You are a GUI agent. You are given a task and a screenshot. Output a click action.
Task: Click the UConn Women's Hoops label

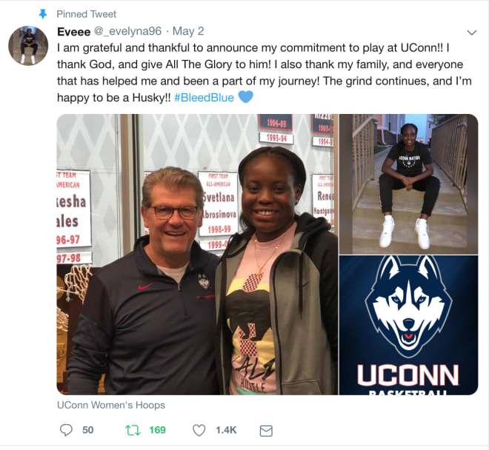[x=111, y=405]
